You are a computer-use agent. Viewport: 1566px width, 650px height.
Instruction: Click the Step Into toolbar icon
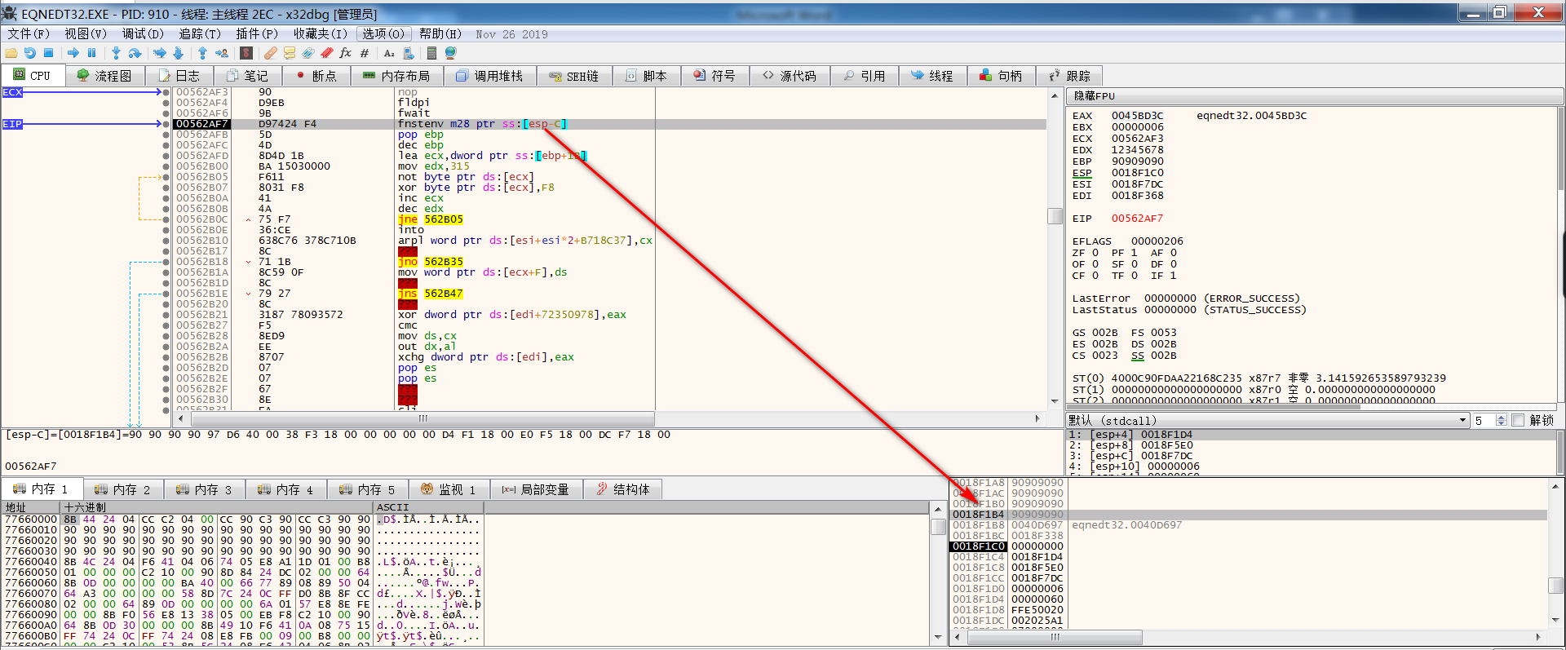116,53
